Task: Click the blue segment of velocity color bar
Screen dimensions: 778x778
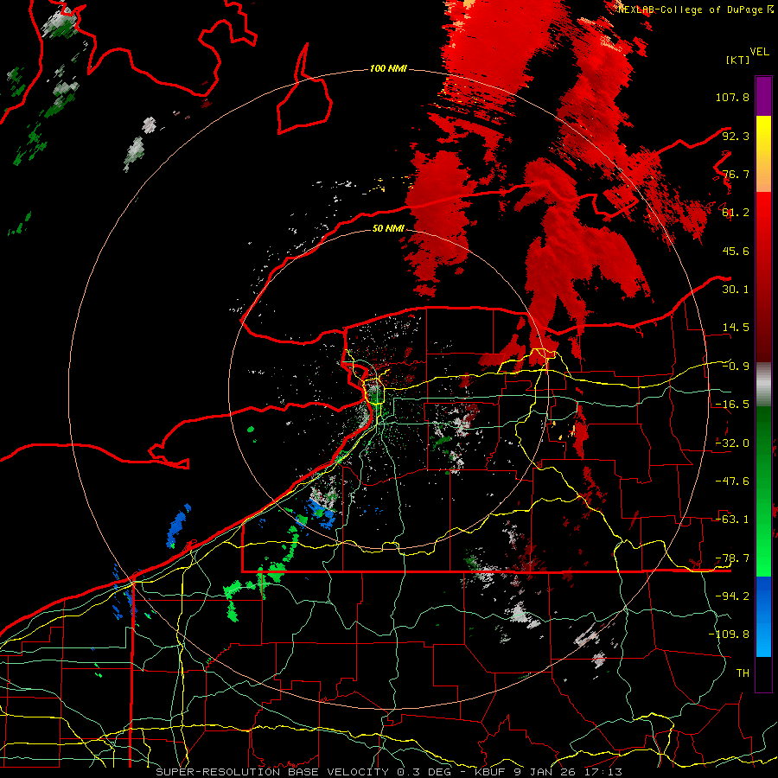Action: (763, 616)
